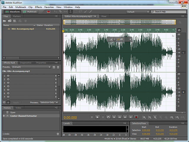Toggle left channel L enable button
Screen dimensions: 189x142
pos(183,53)
